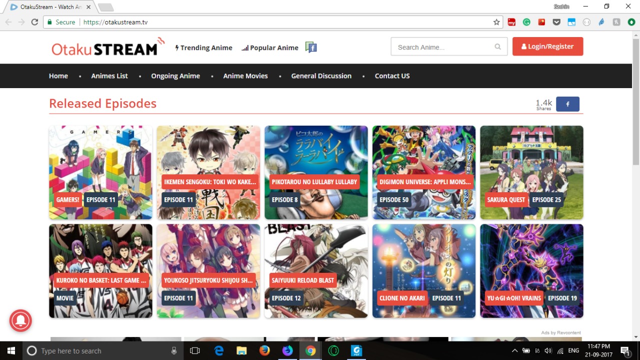The image size is (640, 360).
Task: Launch Microsoft Edge from the taskbar
Action: (219, 350)
